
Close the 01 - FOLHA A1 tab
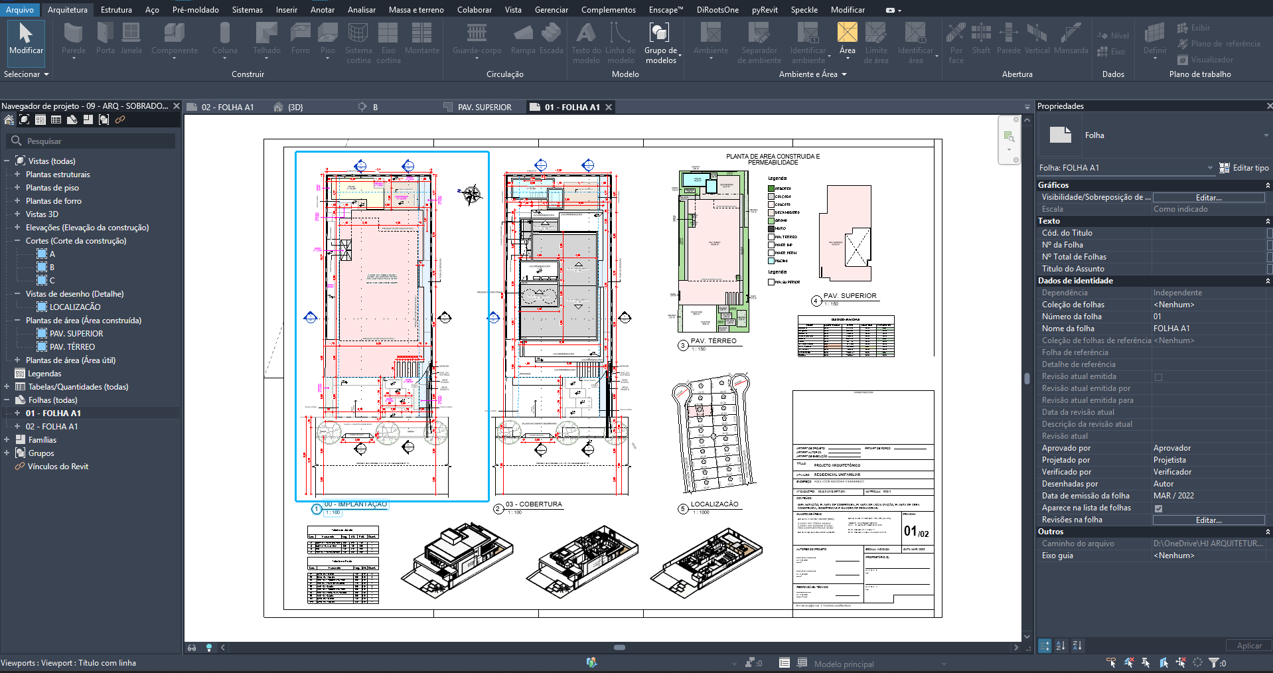coord(608,107)
